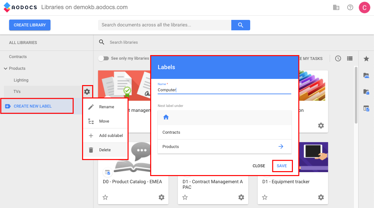Click SAVE in Labels dialog
374x208 pixels.
pos(282,166)
